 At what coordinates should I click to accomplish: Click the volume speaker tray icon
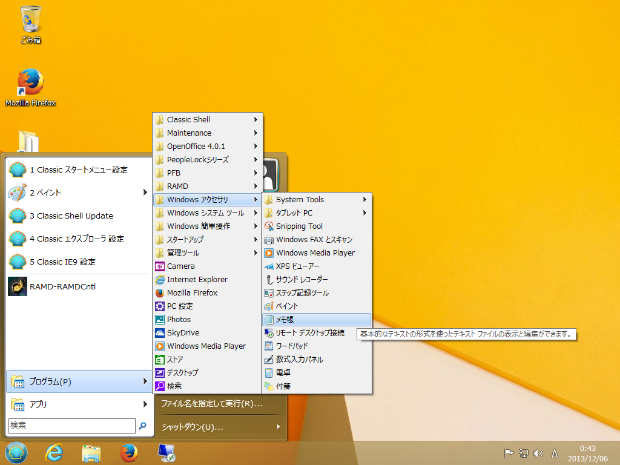pyautogui.click(x=538, y=453)
